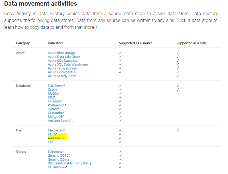
Task: Click the sink checkmark for Azure Data Lake Store
Action: (x=178, y=57)
